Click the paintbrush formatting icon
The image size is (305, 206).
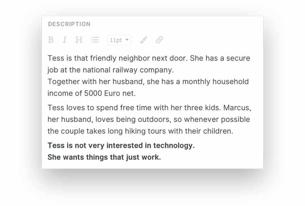[144, 40]
